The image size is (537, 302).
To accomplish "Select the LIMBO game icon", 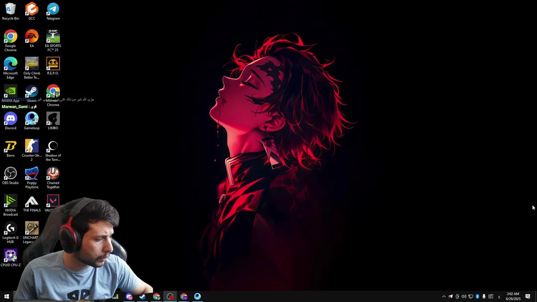I will pos(53,121).
